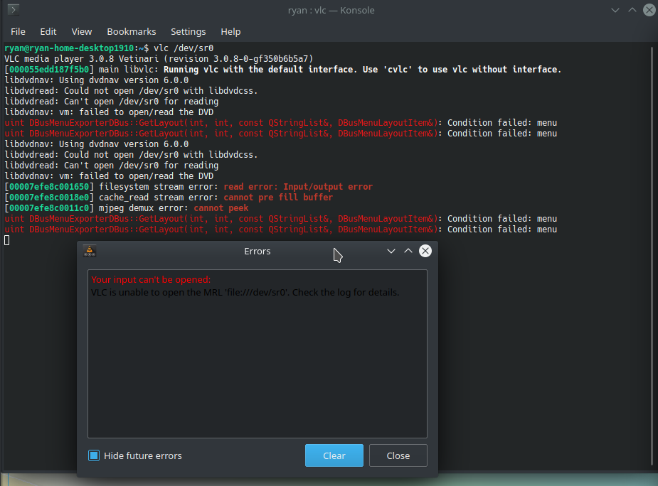Screen dimensions: 658x486
Task: Open the Settings menu
Action: [189, 32]
